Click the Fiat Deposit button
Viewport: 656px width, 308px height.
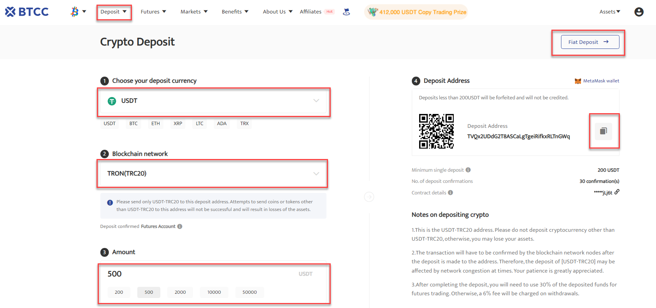589,42
